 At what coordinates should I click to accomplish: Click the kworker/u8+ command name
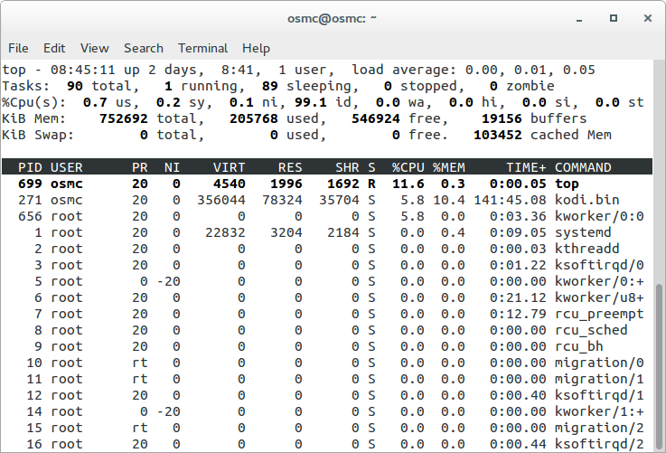click(599, 297)
